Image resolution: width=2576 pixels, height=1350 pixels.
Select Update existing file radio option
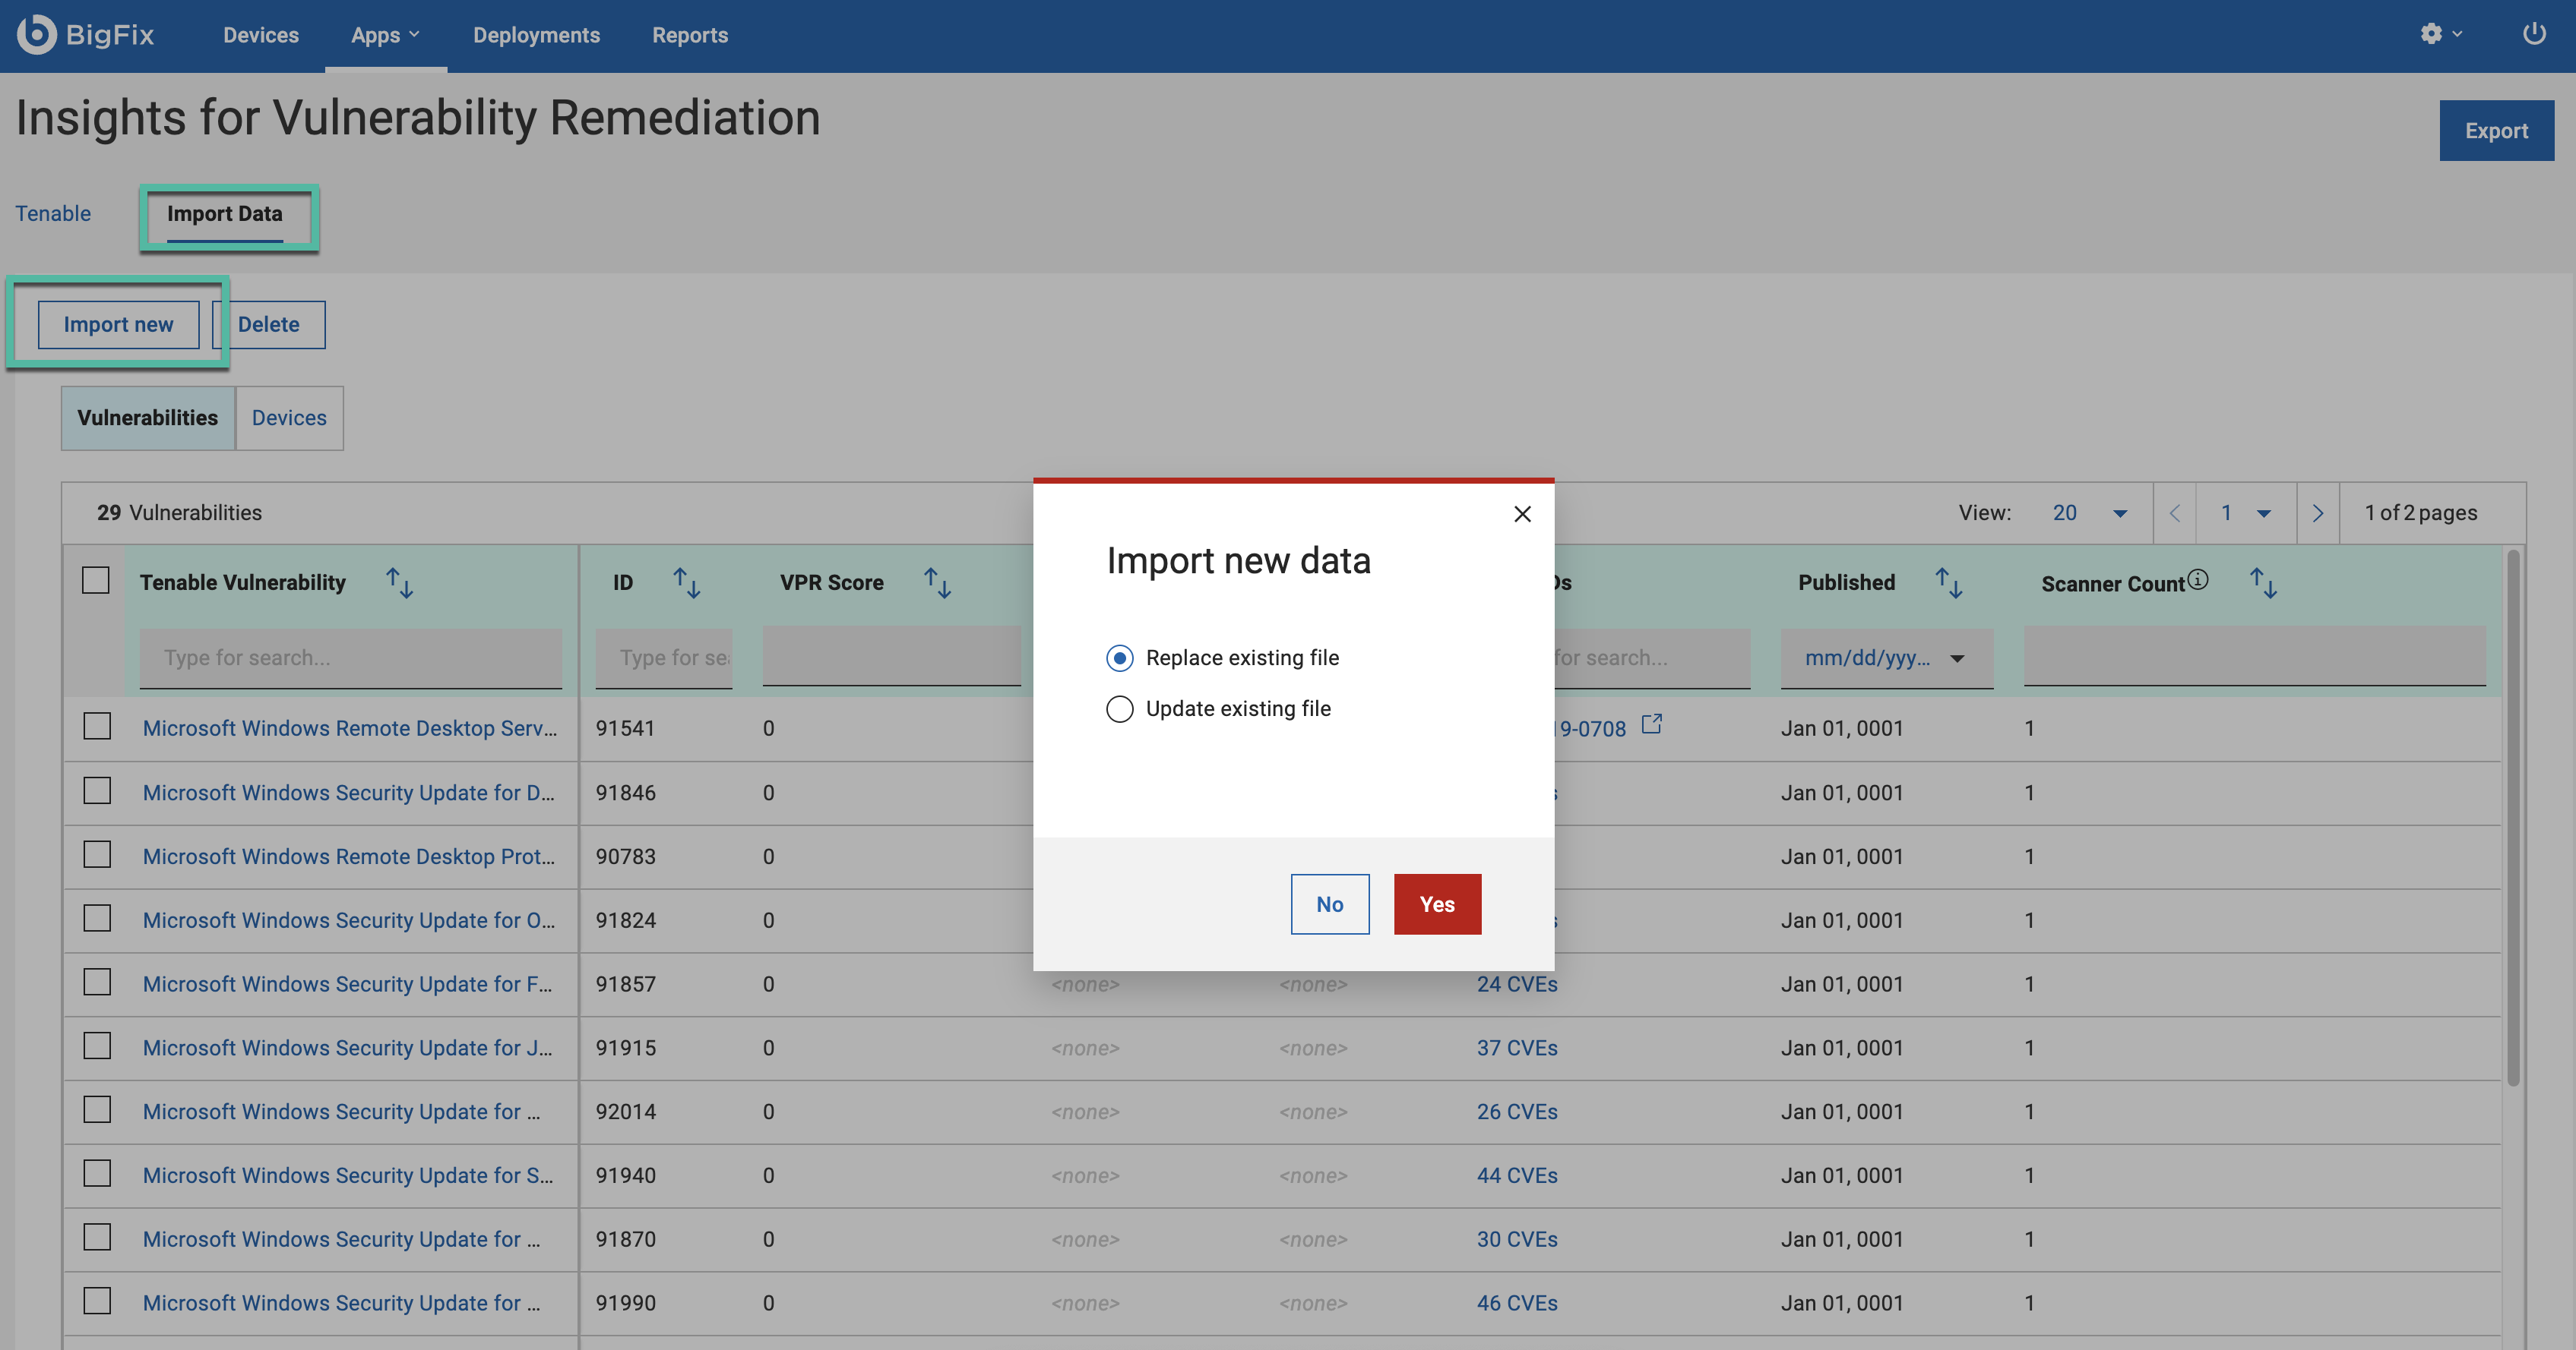point(1120,709)
